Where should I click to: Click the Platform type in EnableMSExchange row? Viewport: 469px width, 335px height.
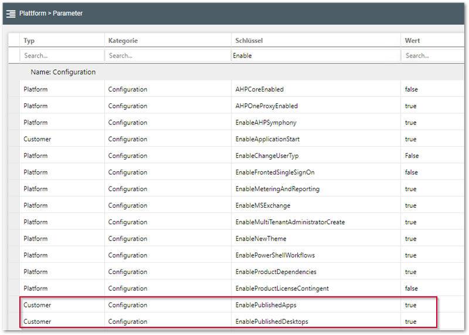click(35, 206)
